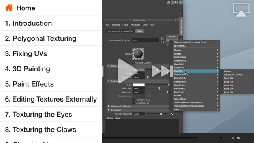Open the Copper preset submenu
The image size is (254, 143).
coord(196,54)
